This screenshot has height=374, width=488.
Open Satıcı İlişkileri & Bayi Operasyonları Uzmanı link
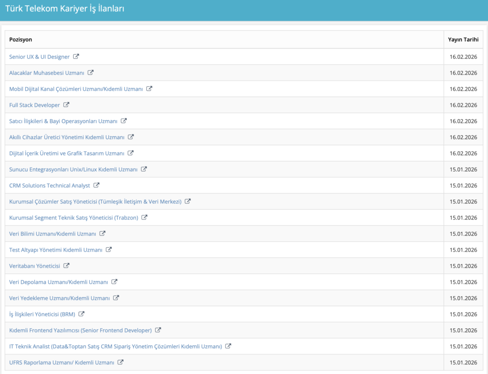click(x=63, y=121)
